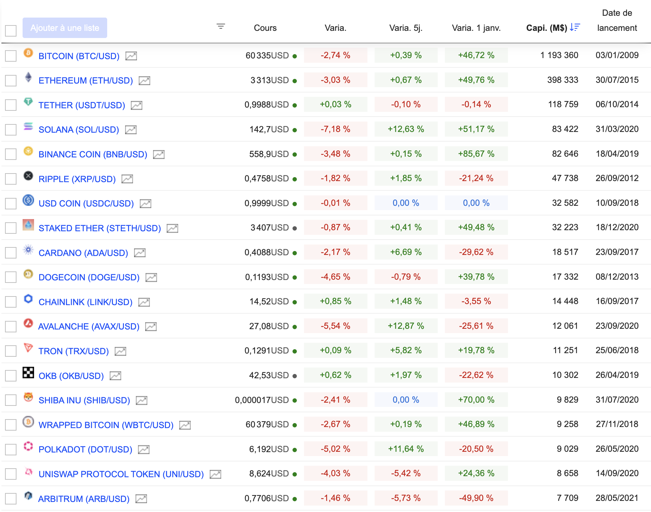The height and width of the screenshot is (512, 651).
Task: Click Shiba Inu's price 0,000017USD
Action: pos(262,400)
